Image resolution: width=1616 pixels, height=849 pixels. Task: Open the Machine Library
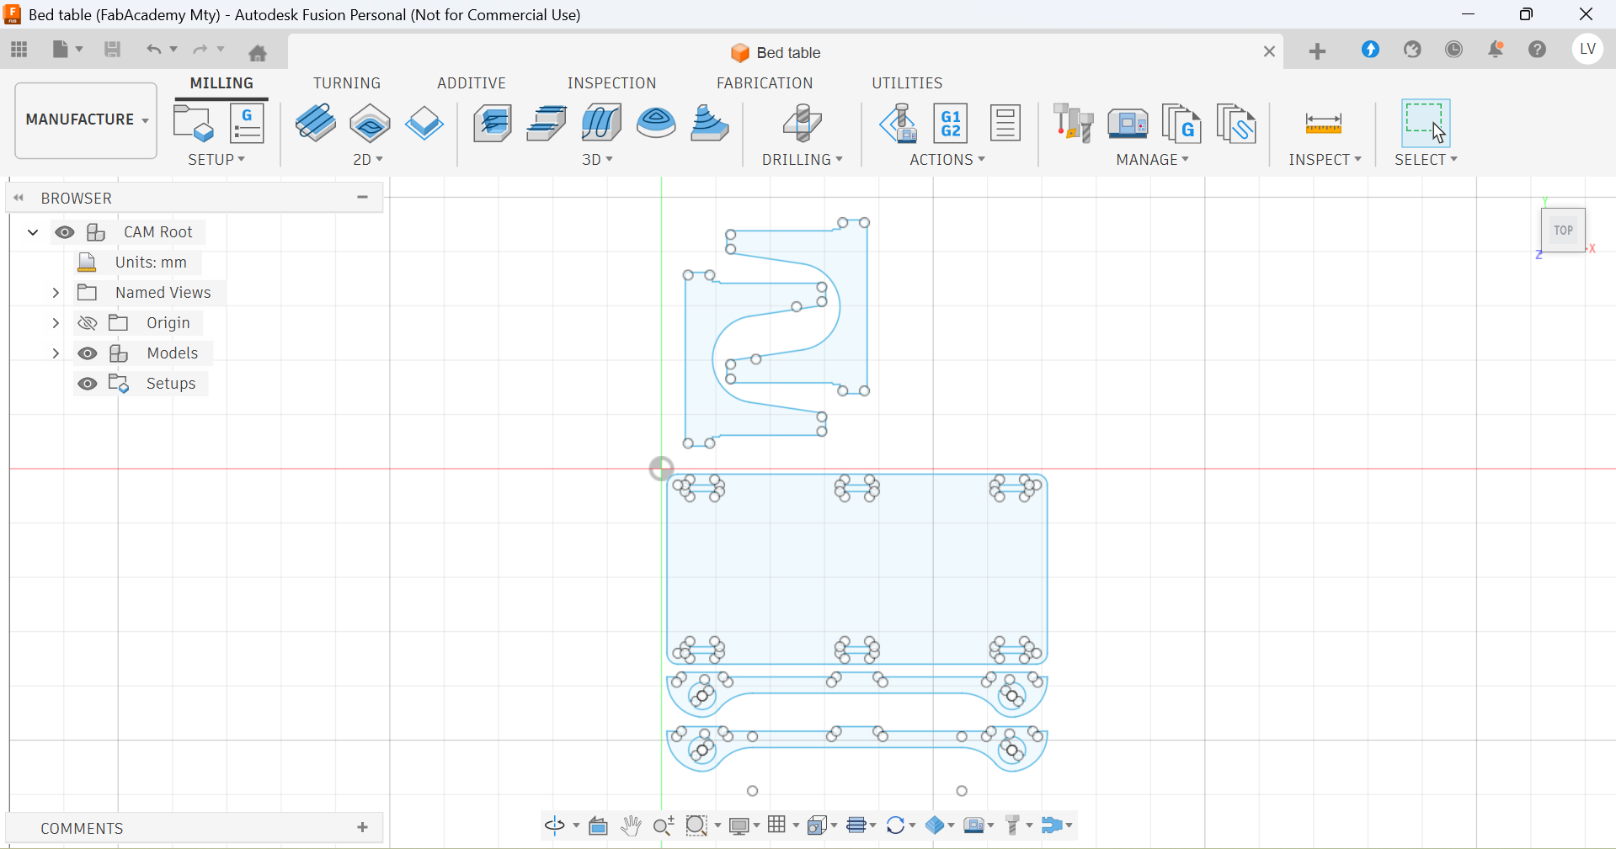1128,123
